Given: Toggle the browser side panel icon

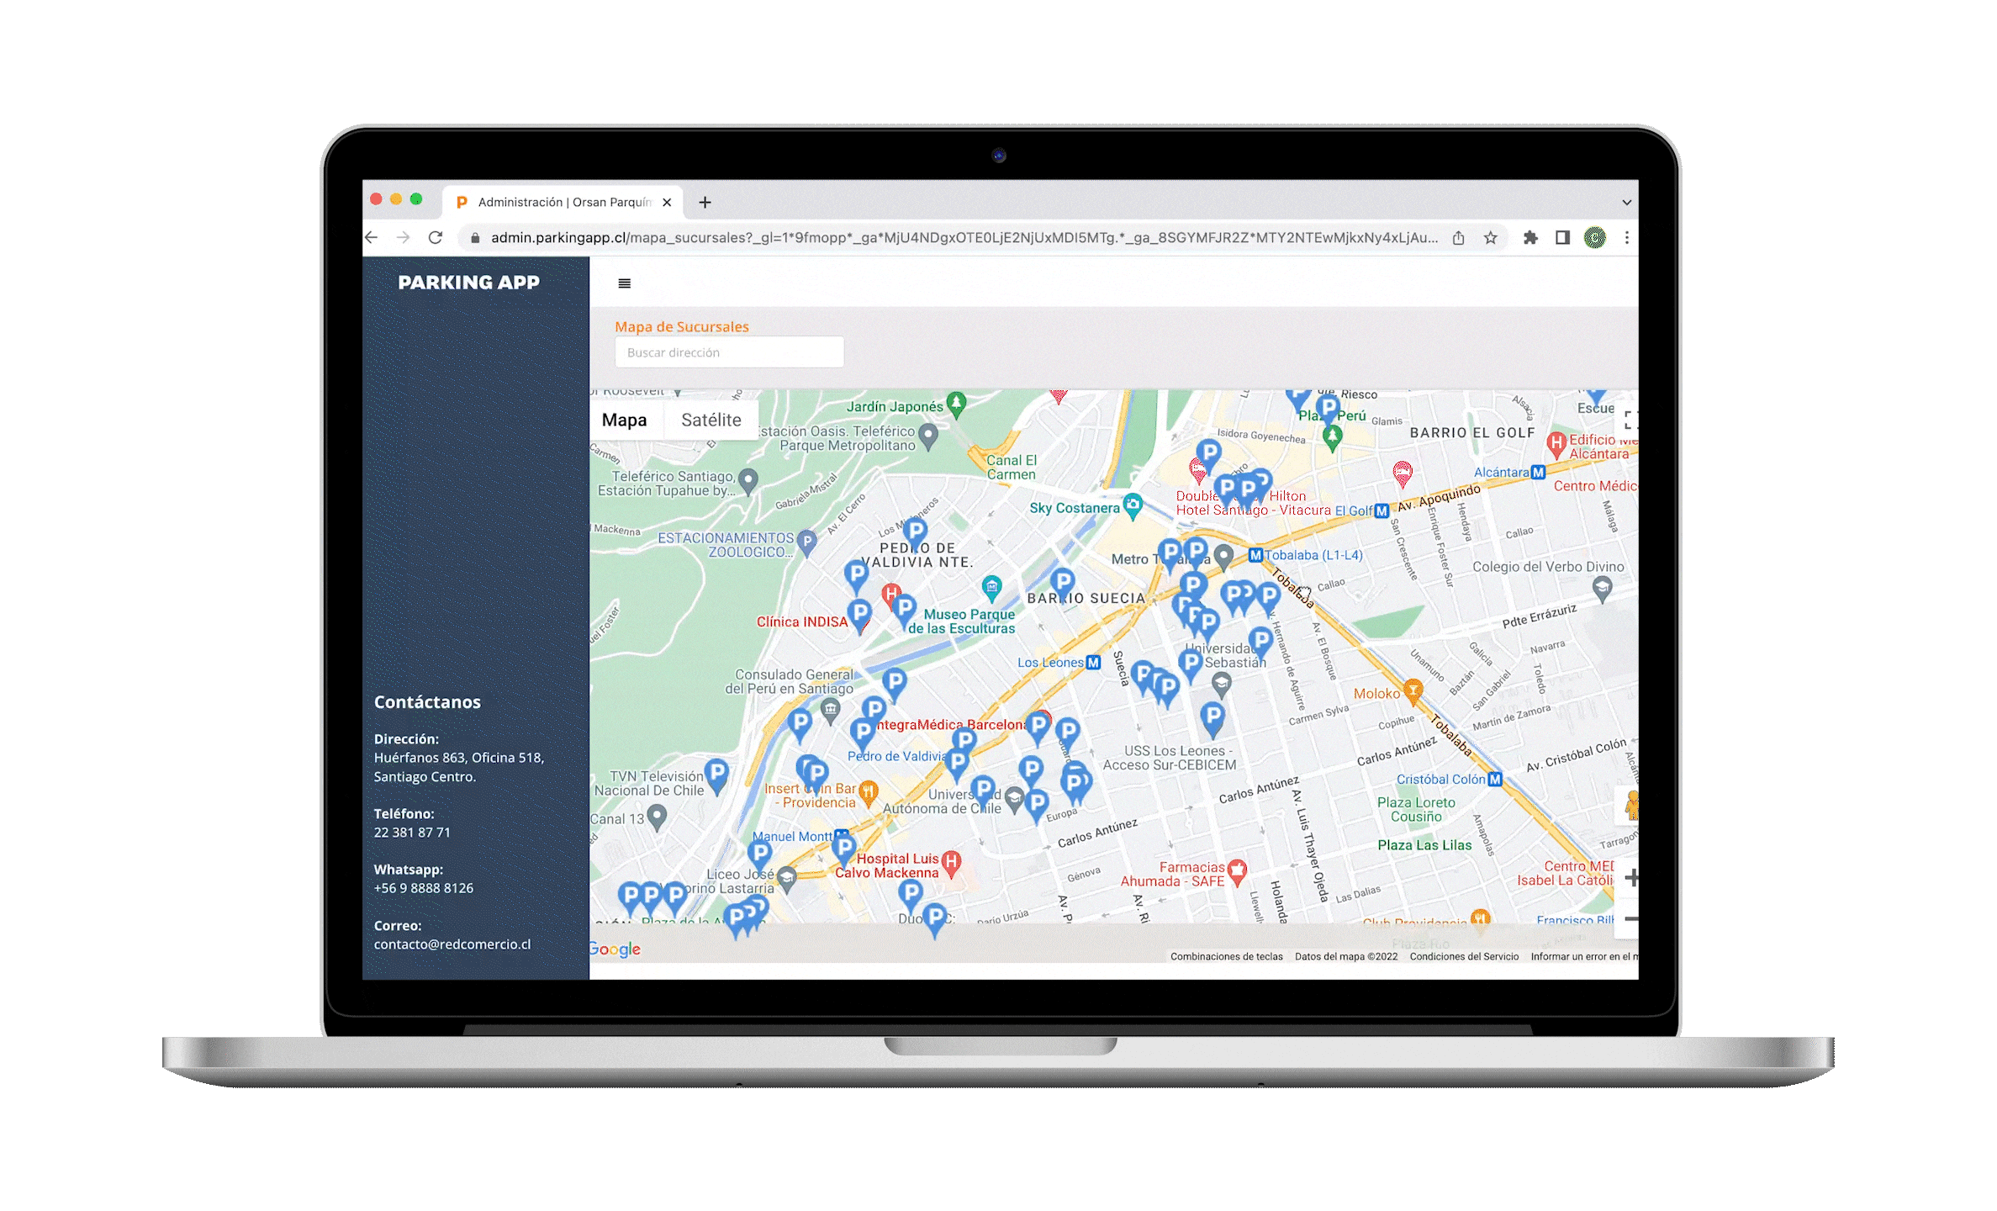Looking at the screenshot, I should [1562, 238].
